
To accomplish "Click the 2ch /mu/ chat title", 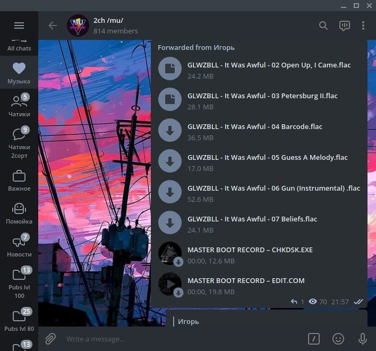I will (x=108, y=21).
